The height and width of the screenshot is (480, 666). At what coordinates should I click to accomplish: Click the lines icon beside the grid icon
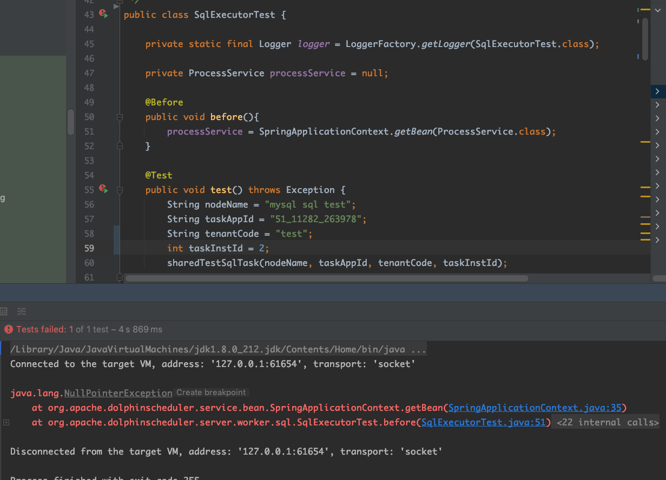tap(22, 311)
